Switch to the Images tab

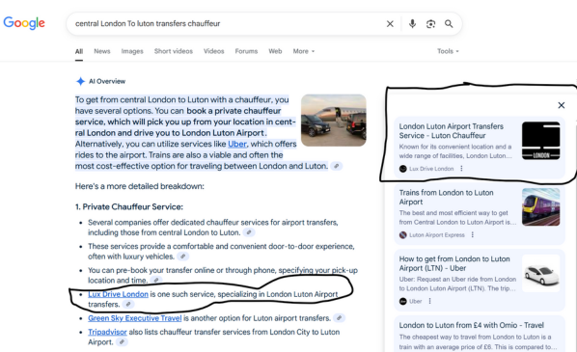pos(132,51)
